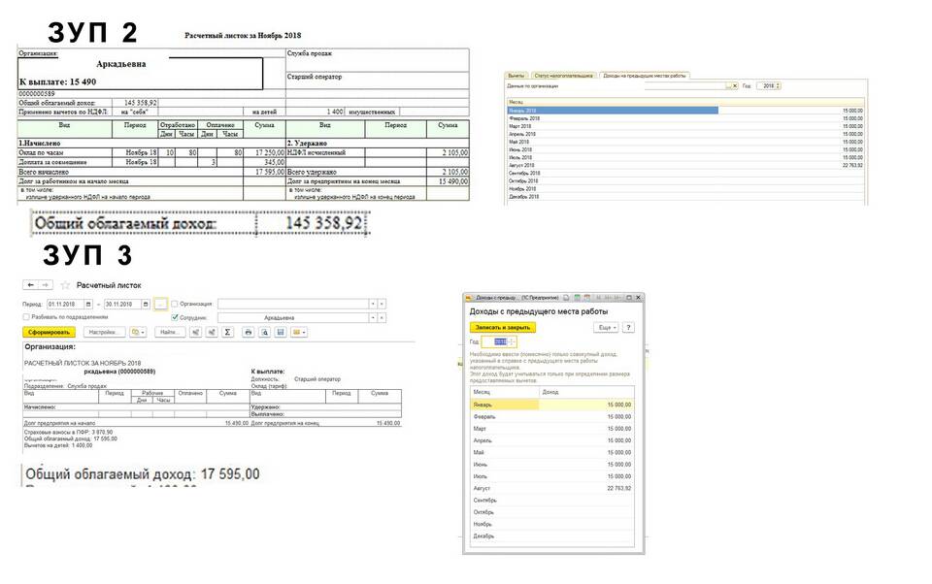Viewport: 932px width, 584px height.
Task: Select the Август row in income dialog
Action: 551,488
